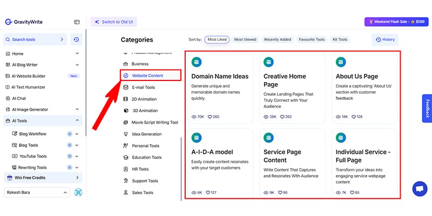
Task: Click the AI Text Humanizer icon
Action: [8, 87]
